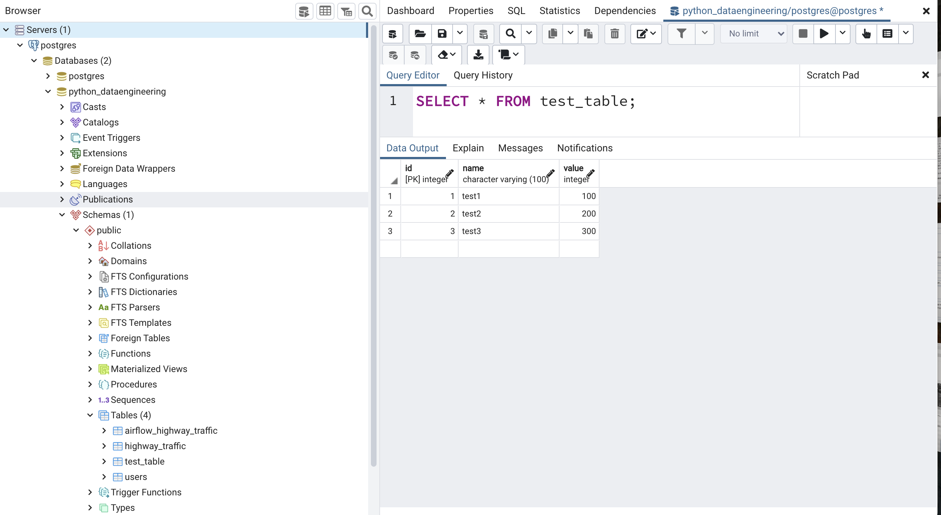Image resolution: width=941 pixels, height=515 pixels.
Task: Open the Copy options dropdown arrow
Action: tap(570, 34)
